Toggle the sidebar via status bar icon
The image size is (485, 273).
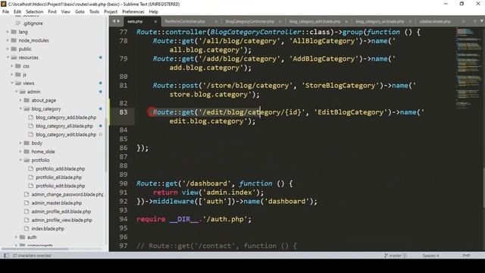coord(6,256)
